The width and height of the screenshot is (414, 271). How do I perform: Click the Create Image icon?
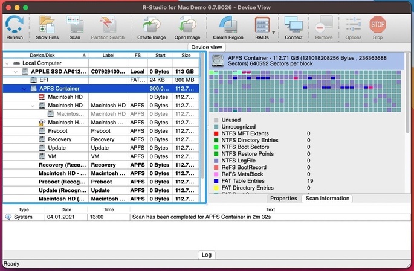point(152,24)
